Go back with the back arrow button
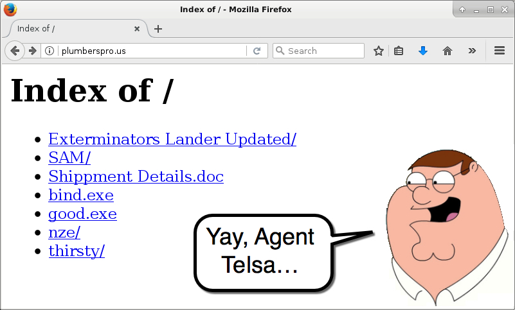515x310 pixels. pos(15,51)
